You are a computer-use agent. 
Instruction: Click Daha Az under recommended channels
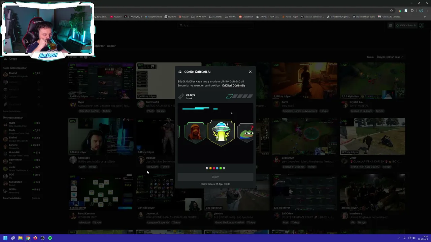(x=36, y=198)
